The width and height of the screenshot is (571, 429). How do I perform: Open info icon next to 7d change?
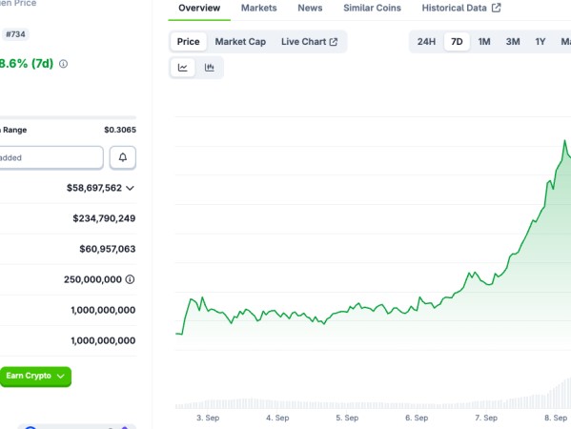click(x=63, y=64)
